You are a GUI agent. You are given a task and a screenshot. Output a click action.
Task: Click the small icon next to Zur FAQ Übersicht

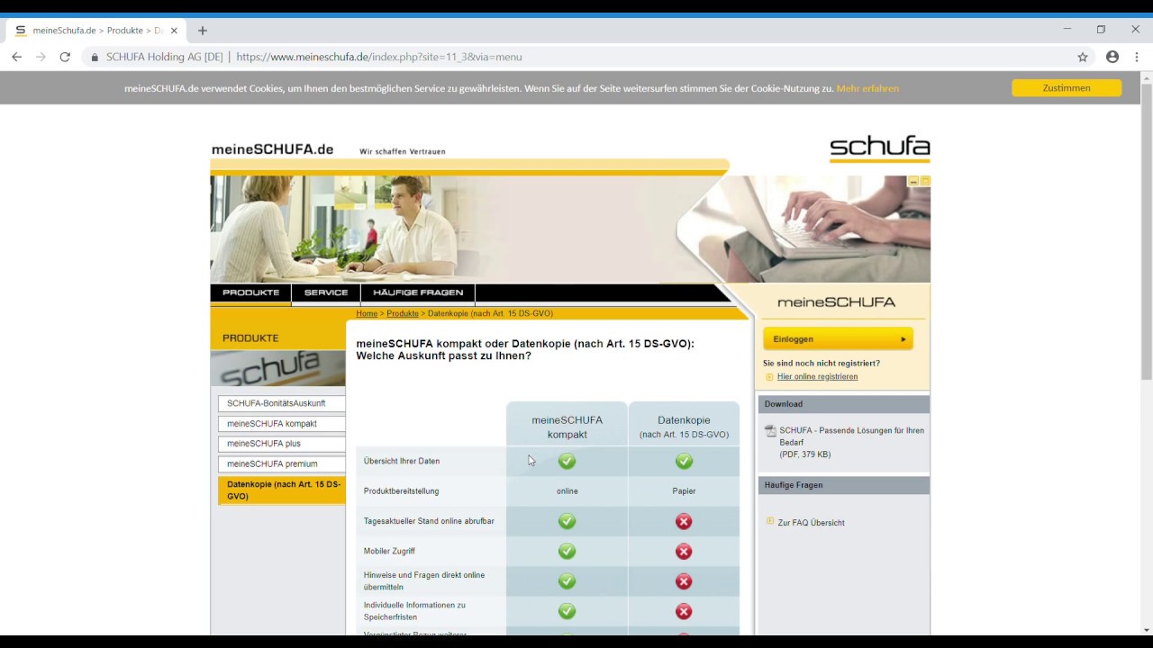click(770, 521)
